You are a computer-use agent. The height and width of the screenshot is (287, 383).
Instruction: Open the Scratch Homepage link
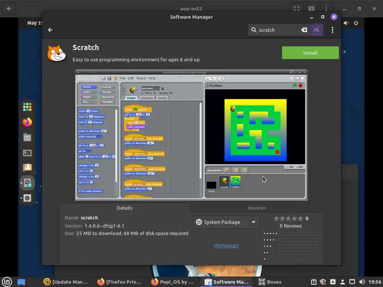click(x=226, y=246)
